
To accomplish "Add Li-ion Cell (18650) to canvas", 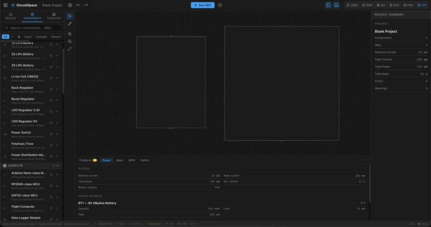I will point(57,78).
